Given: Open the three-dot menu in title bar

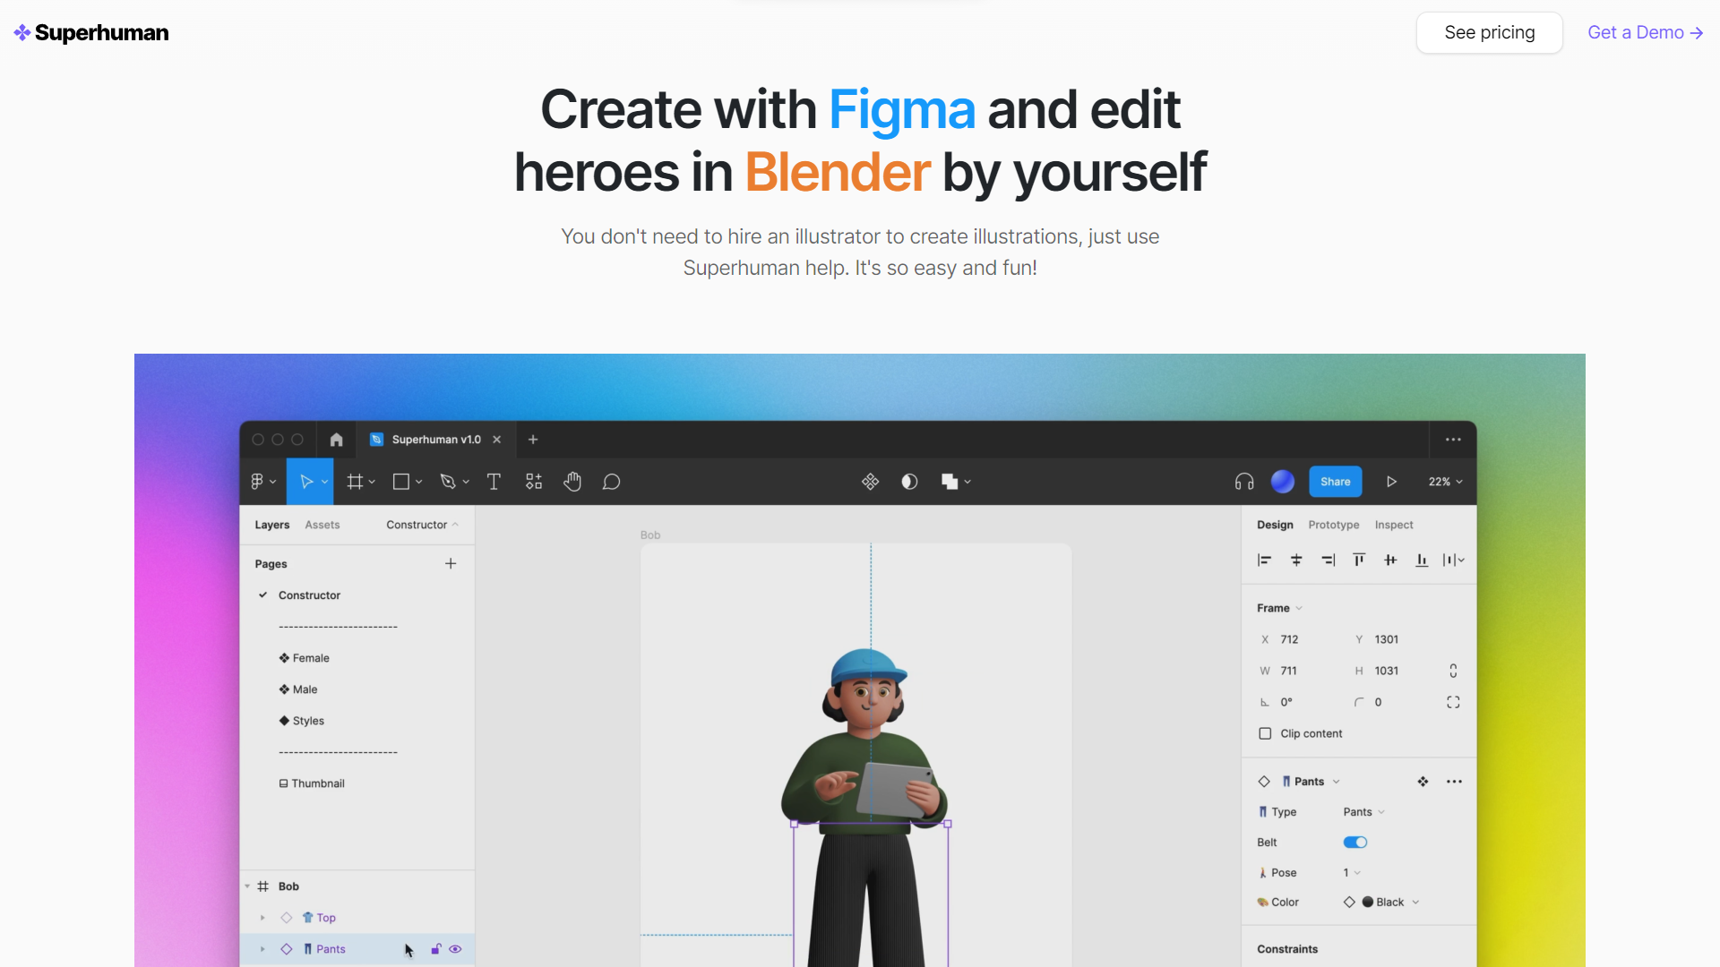Looking at the screenshot, I should pyautogui.click(x=1453, y=440).
